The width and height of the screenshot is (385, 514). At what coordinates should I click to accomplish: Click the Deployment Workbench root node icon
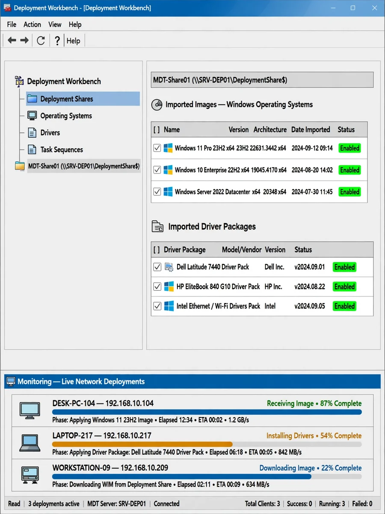(x=19, y=81)
